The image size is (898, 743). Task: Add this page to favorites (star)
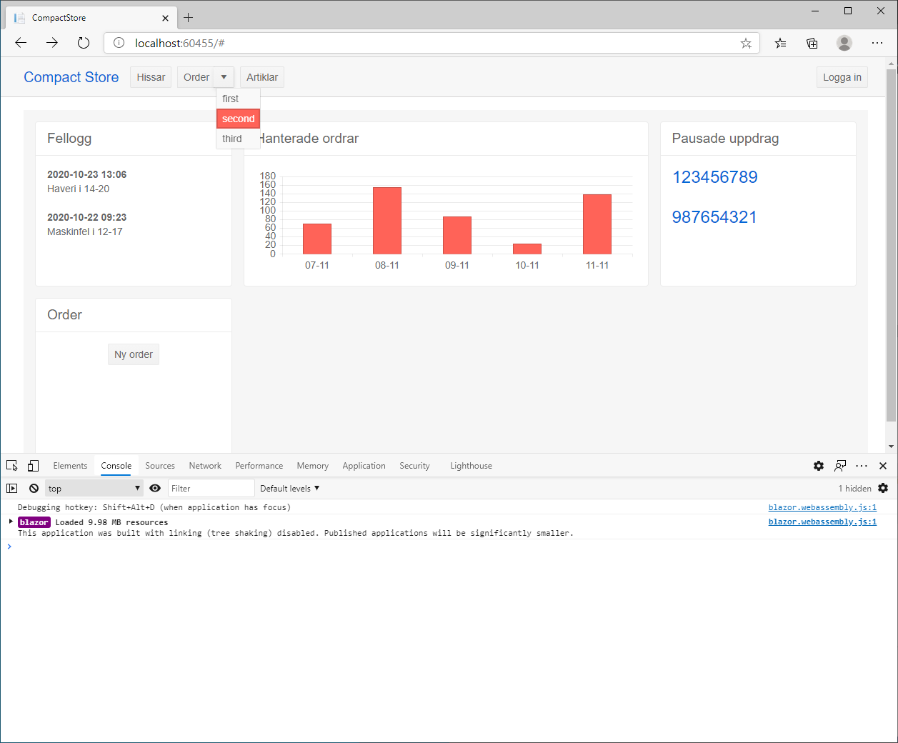pyautogui.click(x=746, y=44)
